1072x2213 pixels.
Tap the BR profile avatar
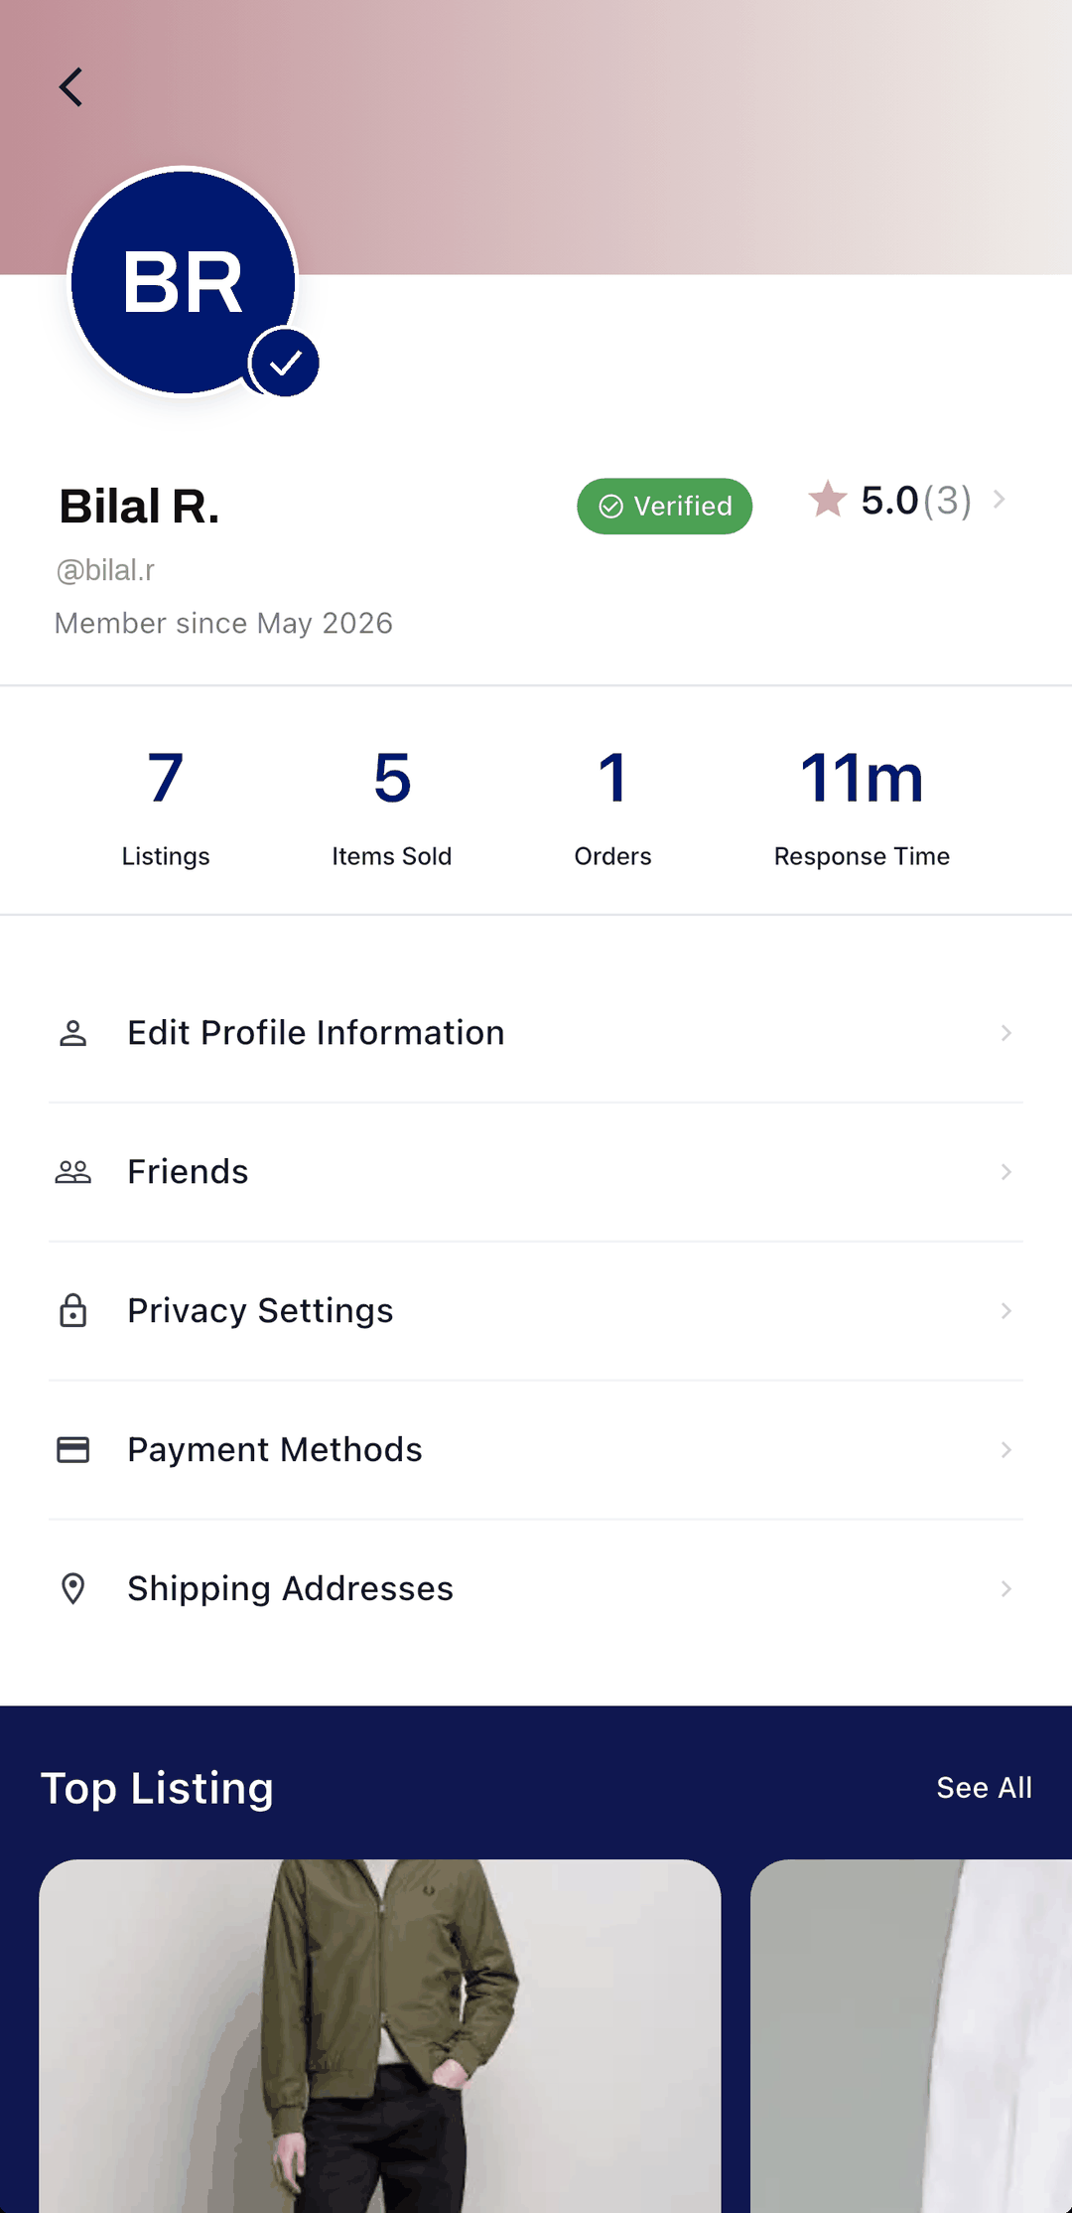pos(184,282)
